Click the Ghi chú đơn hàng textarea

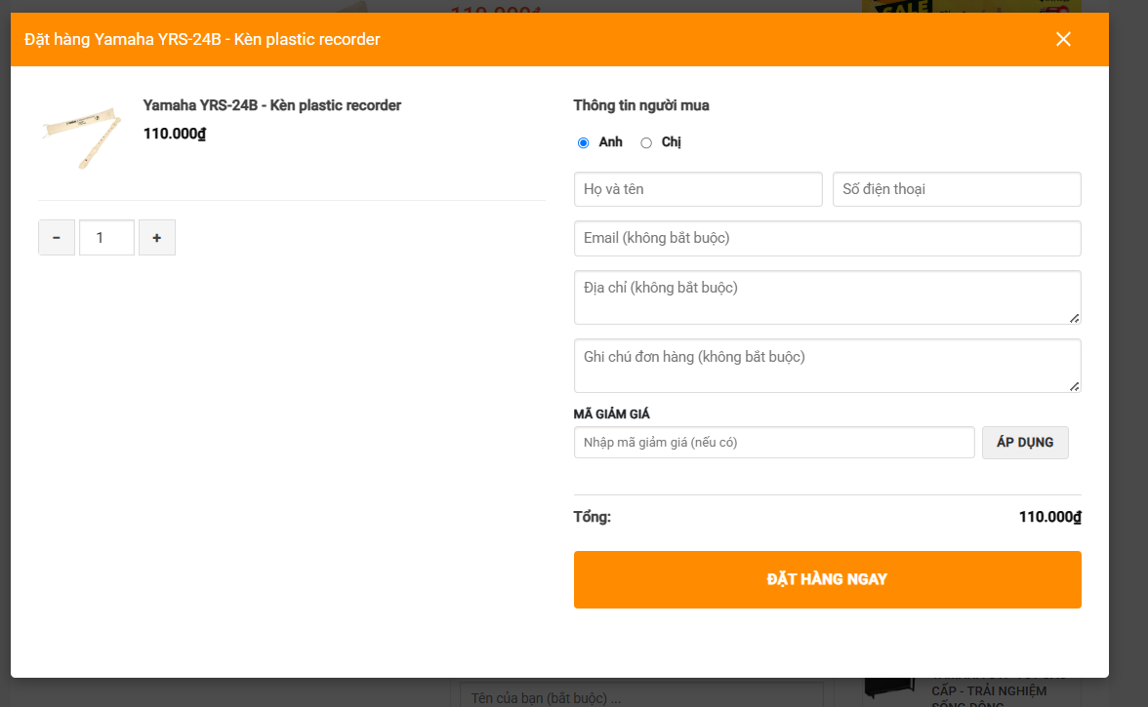click(x=828, y=366)
